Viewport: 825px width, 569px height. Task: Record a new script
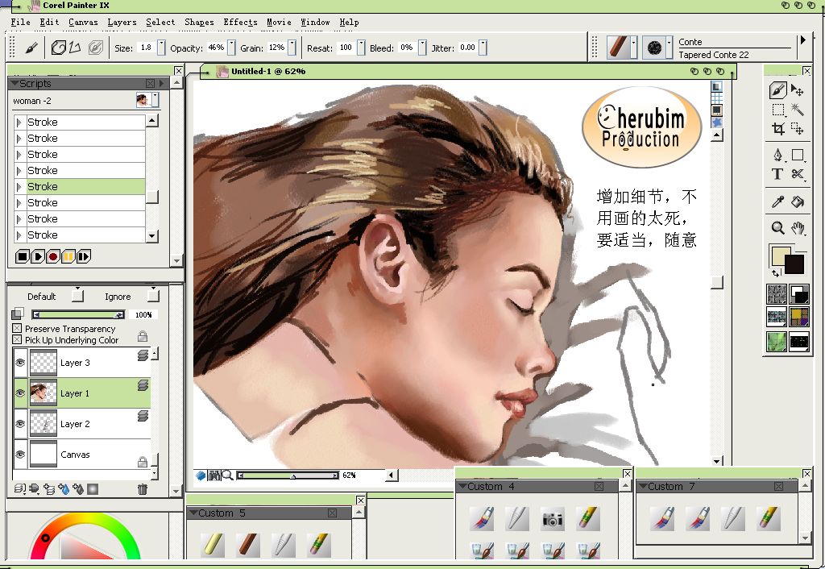click(52, 256)
